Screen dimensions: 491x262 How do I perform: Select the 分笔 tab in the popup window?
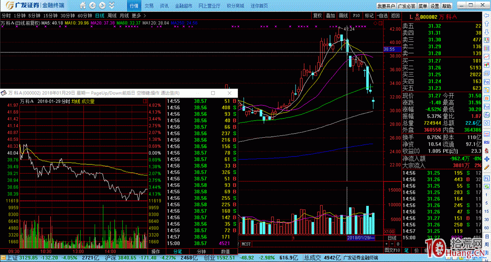coord(177,252)
